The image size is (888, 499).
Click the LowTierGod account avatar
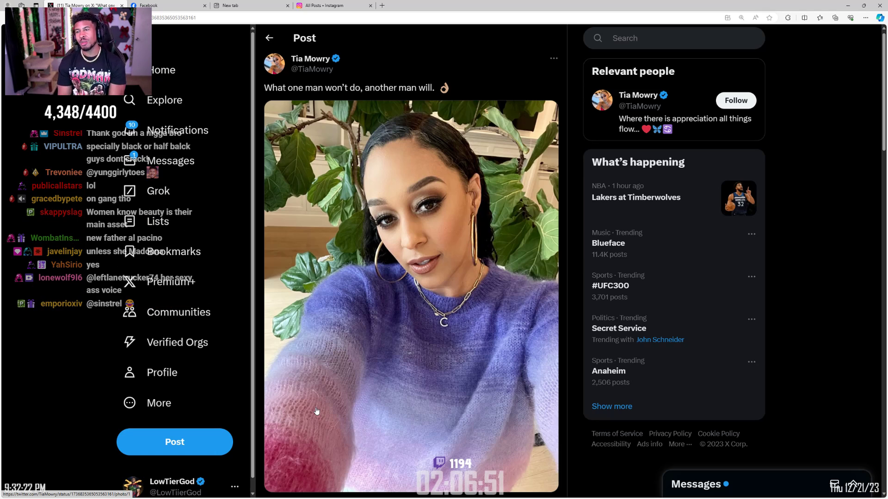133,486
